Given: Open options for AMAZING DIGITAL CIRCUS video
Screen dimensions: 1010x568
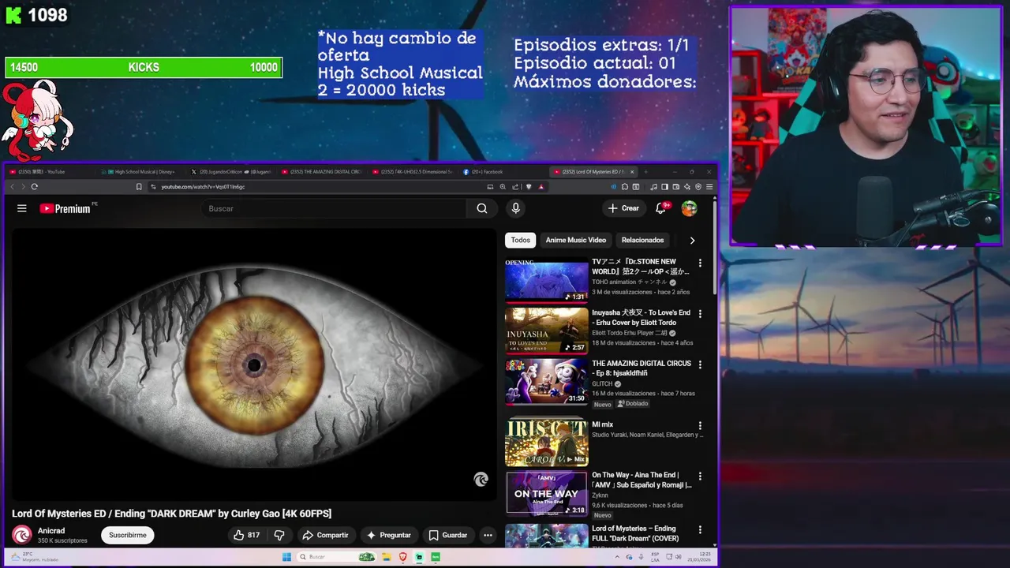Looking at the screenshot, I should [x=700, y=364].
